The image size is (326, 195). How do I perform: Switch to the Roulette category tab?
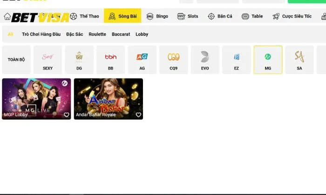[x=97, y=34]
